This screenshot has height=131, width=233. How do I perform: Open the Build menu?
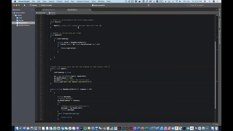click(x=67, y=1)
